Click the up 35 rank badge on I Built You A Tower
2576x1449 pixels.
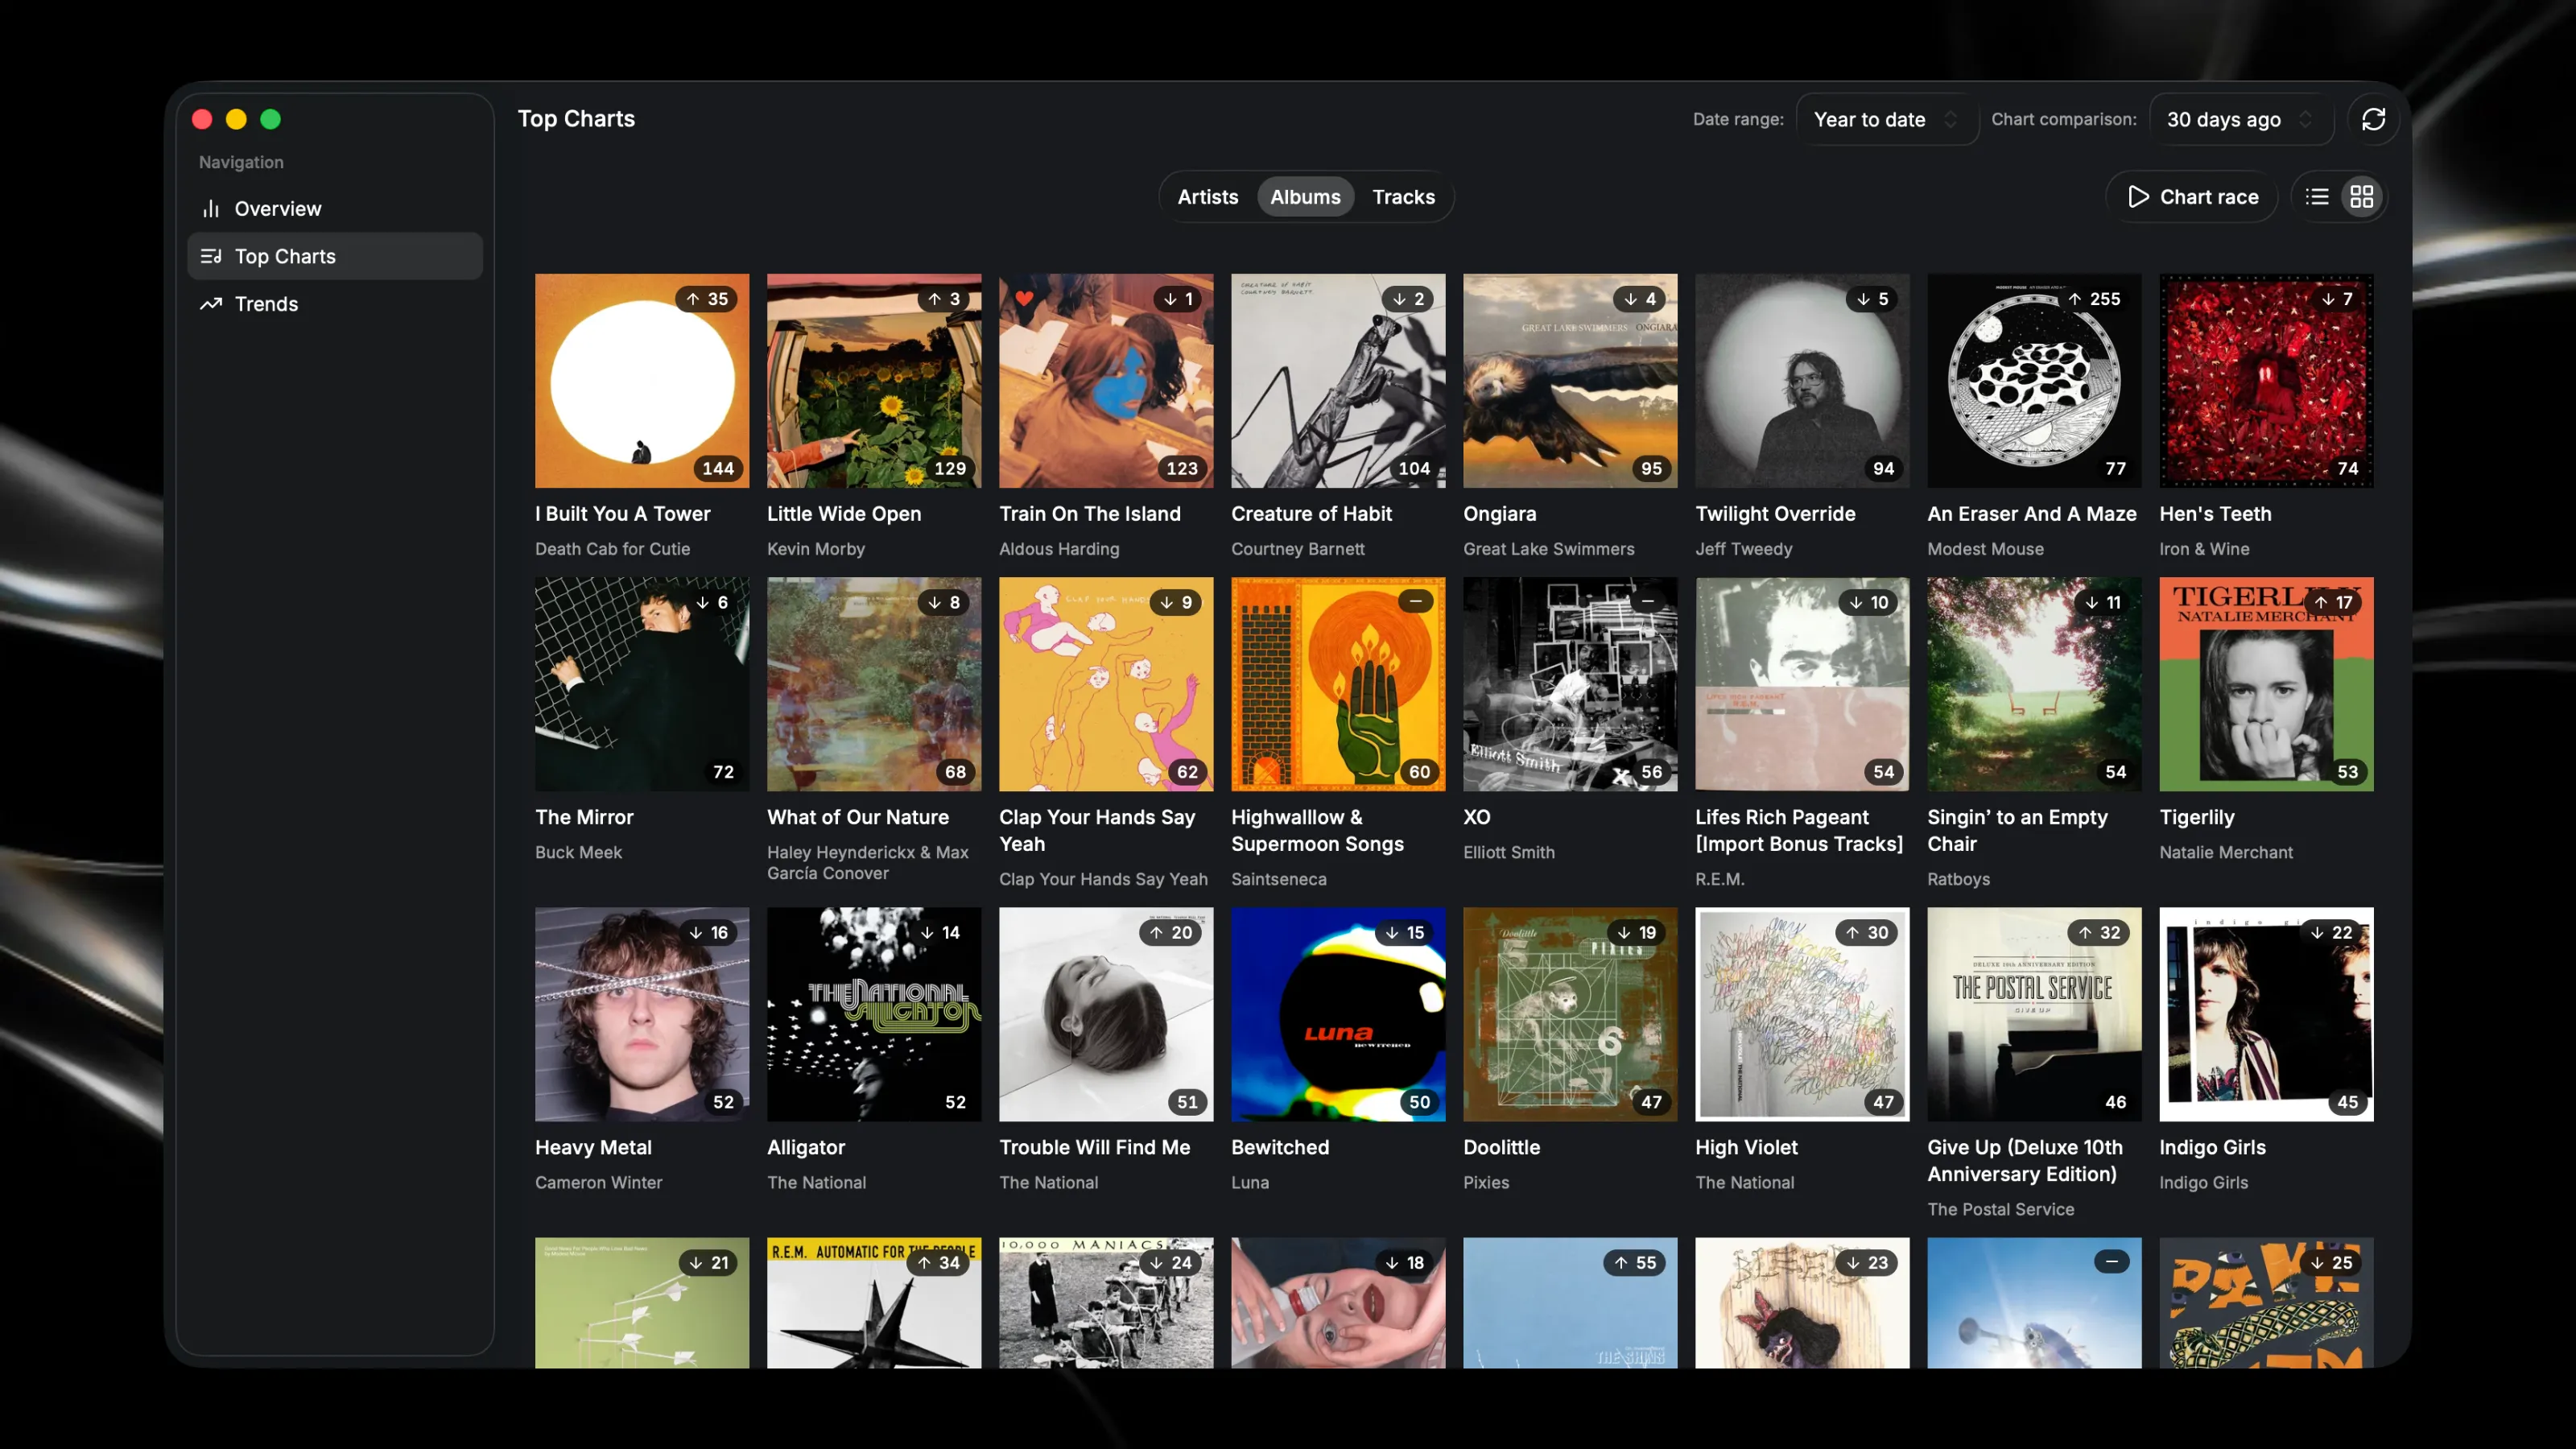[707, 299]
